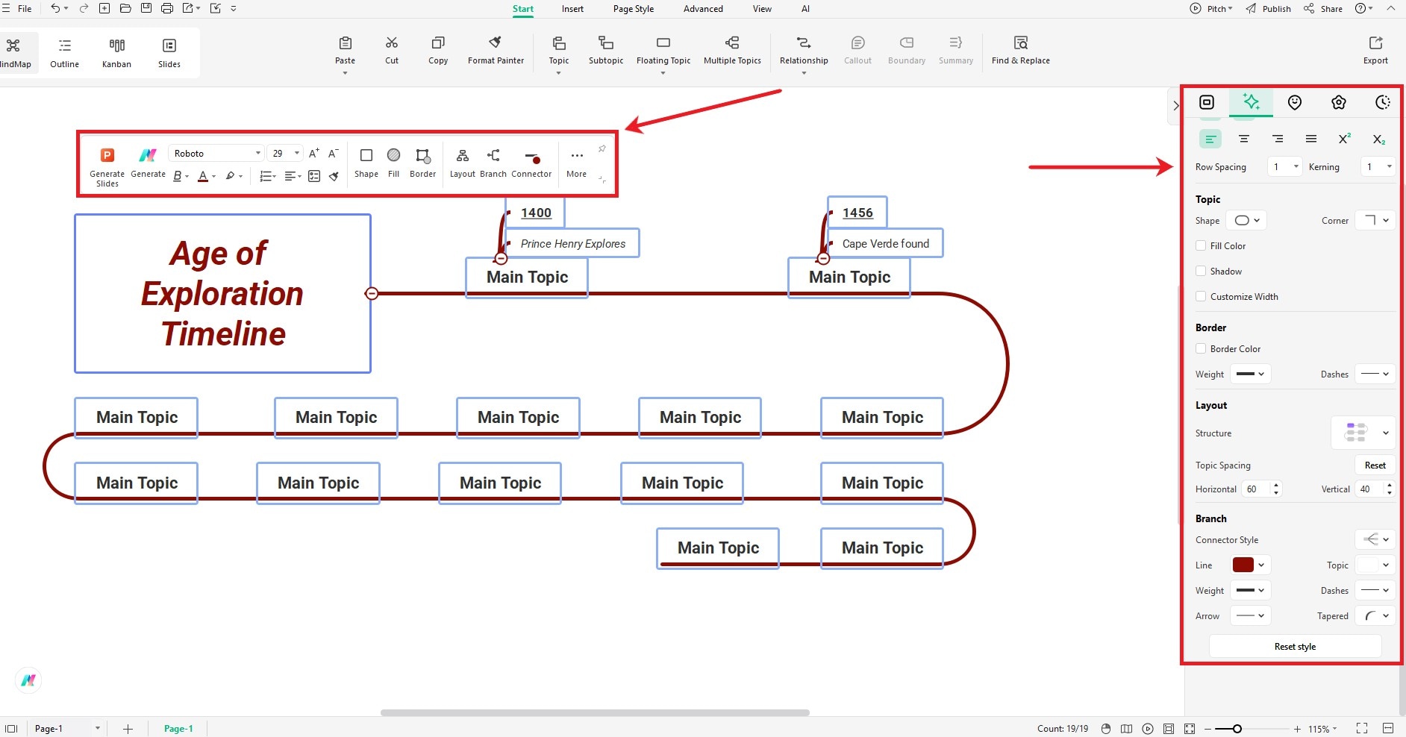Open the Roboto font dropdown
The image size is (1406, 737).
(x=216, y=153)
